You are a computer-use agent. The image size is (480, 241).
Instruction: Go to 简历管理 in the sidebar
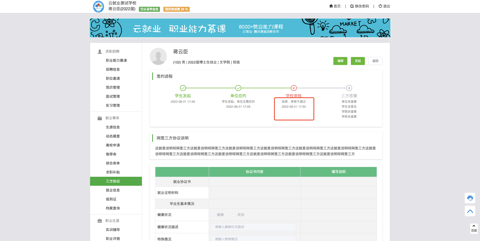tap(113, 87)
